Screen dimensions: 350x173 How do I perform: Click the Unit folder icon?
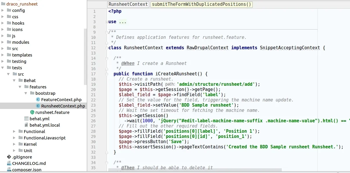20,150
